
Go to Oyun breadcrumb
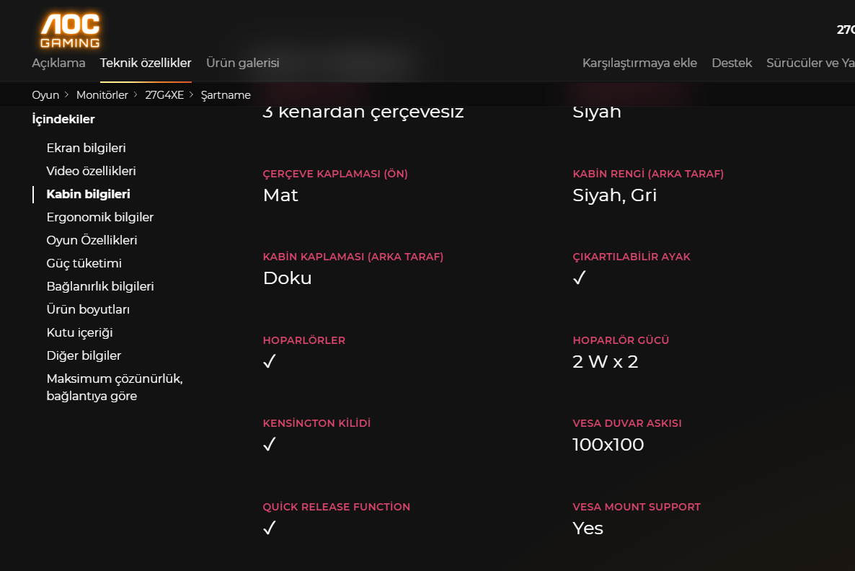coord(45,95)
